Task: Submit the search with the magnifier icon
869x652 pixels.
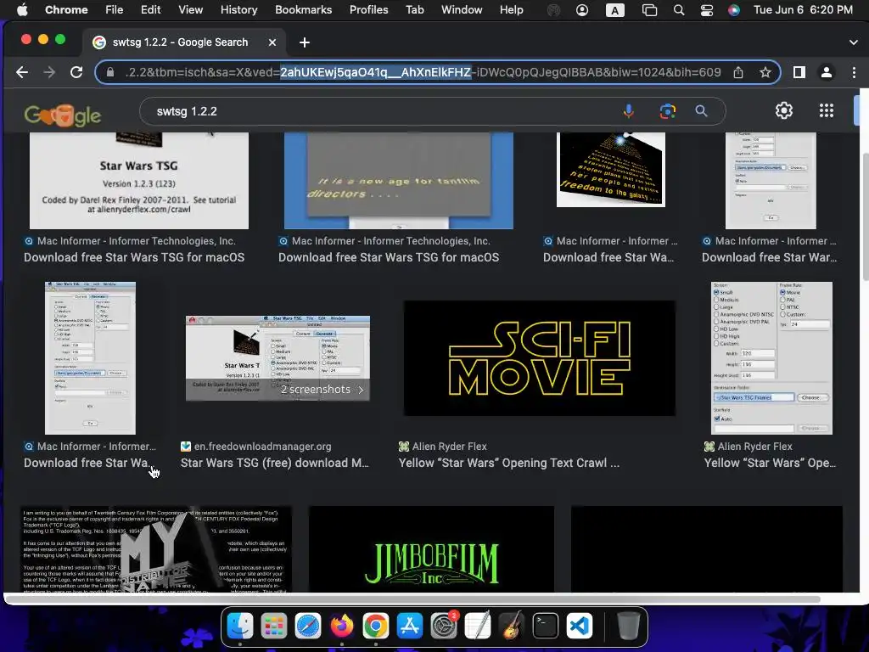Action: [x=701, y=111]
